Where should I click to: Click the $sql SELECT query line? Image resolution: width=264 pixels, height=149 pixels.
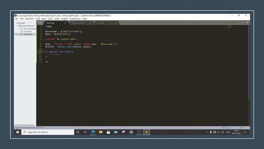82,44
